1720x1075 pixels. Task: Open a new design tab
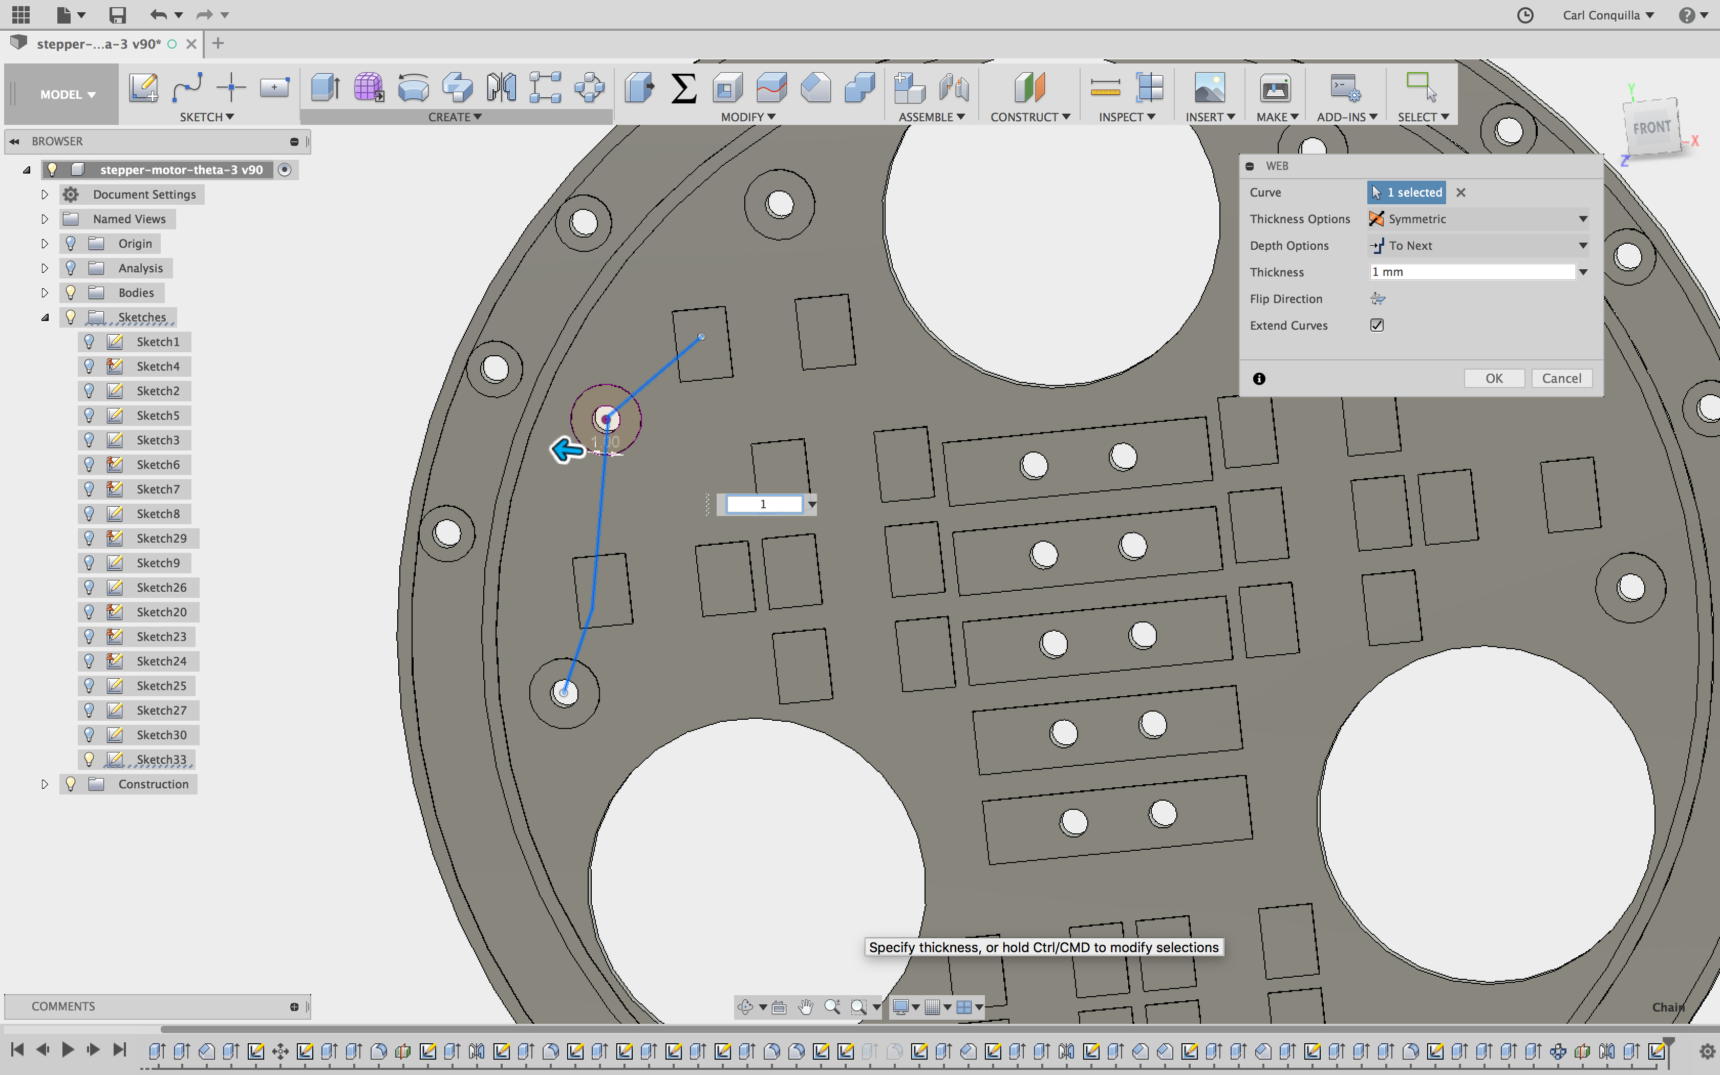pyautogui.click(x=218, y=44)
